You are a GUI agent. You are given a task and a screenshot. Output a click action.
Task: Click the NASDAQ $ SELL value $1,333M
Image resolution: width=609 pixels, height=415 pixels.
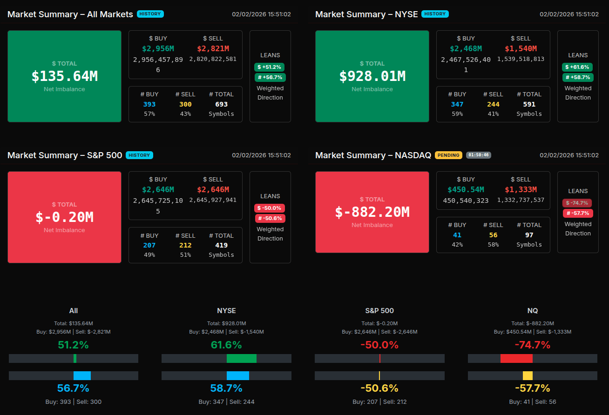521,189
